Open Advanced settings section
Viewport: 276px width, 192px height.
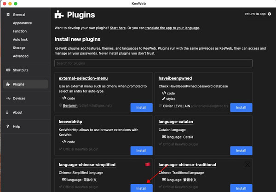(x=21, y=56)
